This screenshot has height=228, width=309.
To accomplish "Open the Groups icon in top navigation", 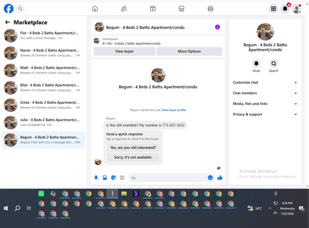I will click(210, 9).
